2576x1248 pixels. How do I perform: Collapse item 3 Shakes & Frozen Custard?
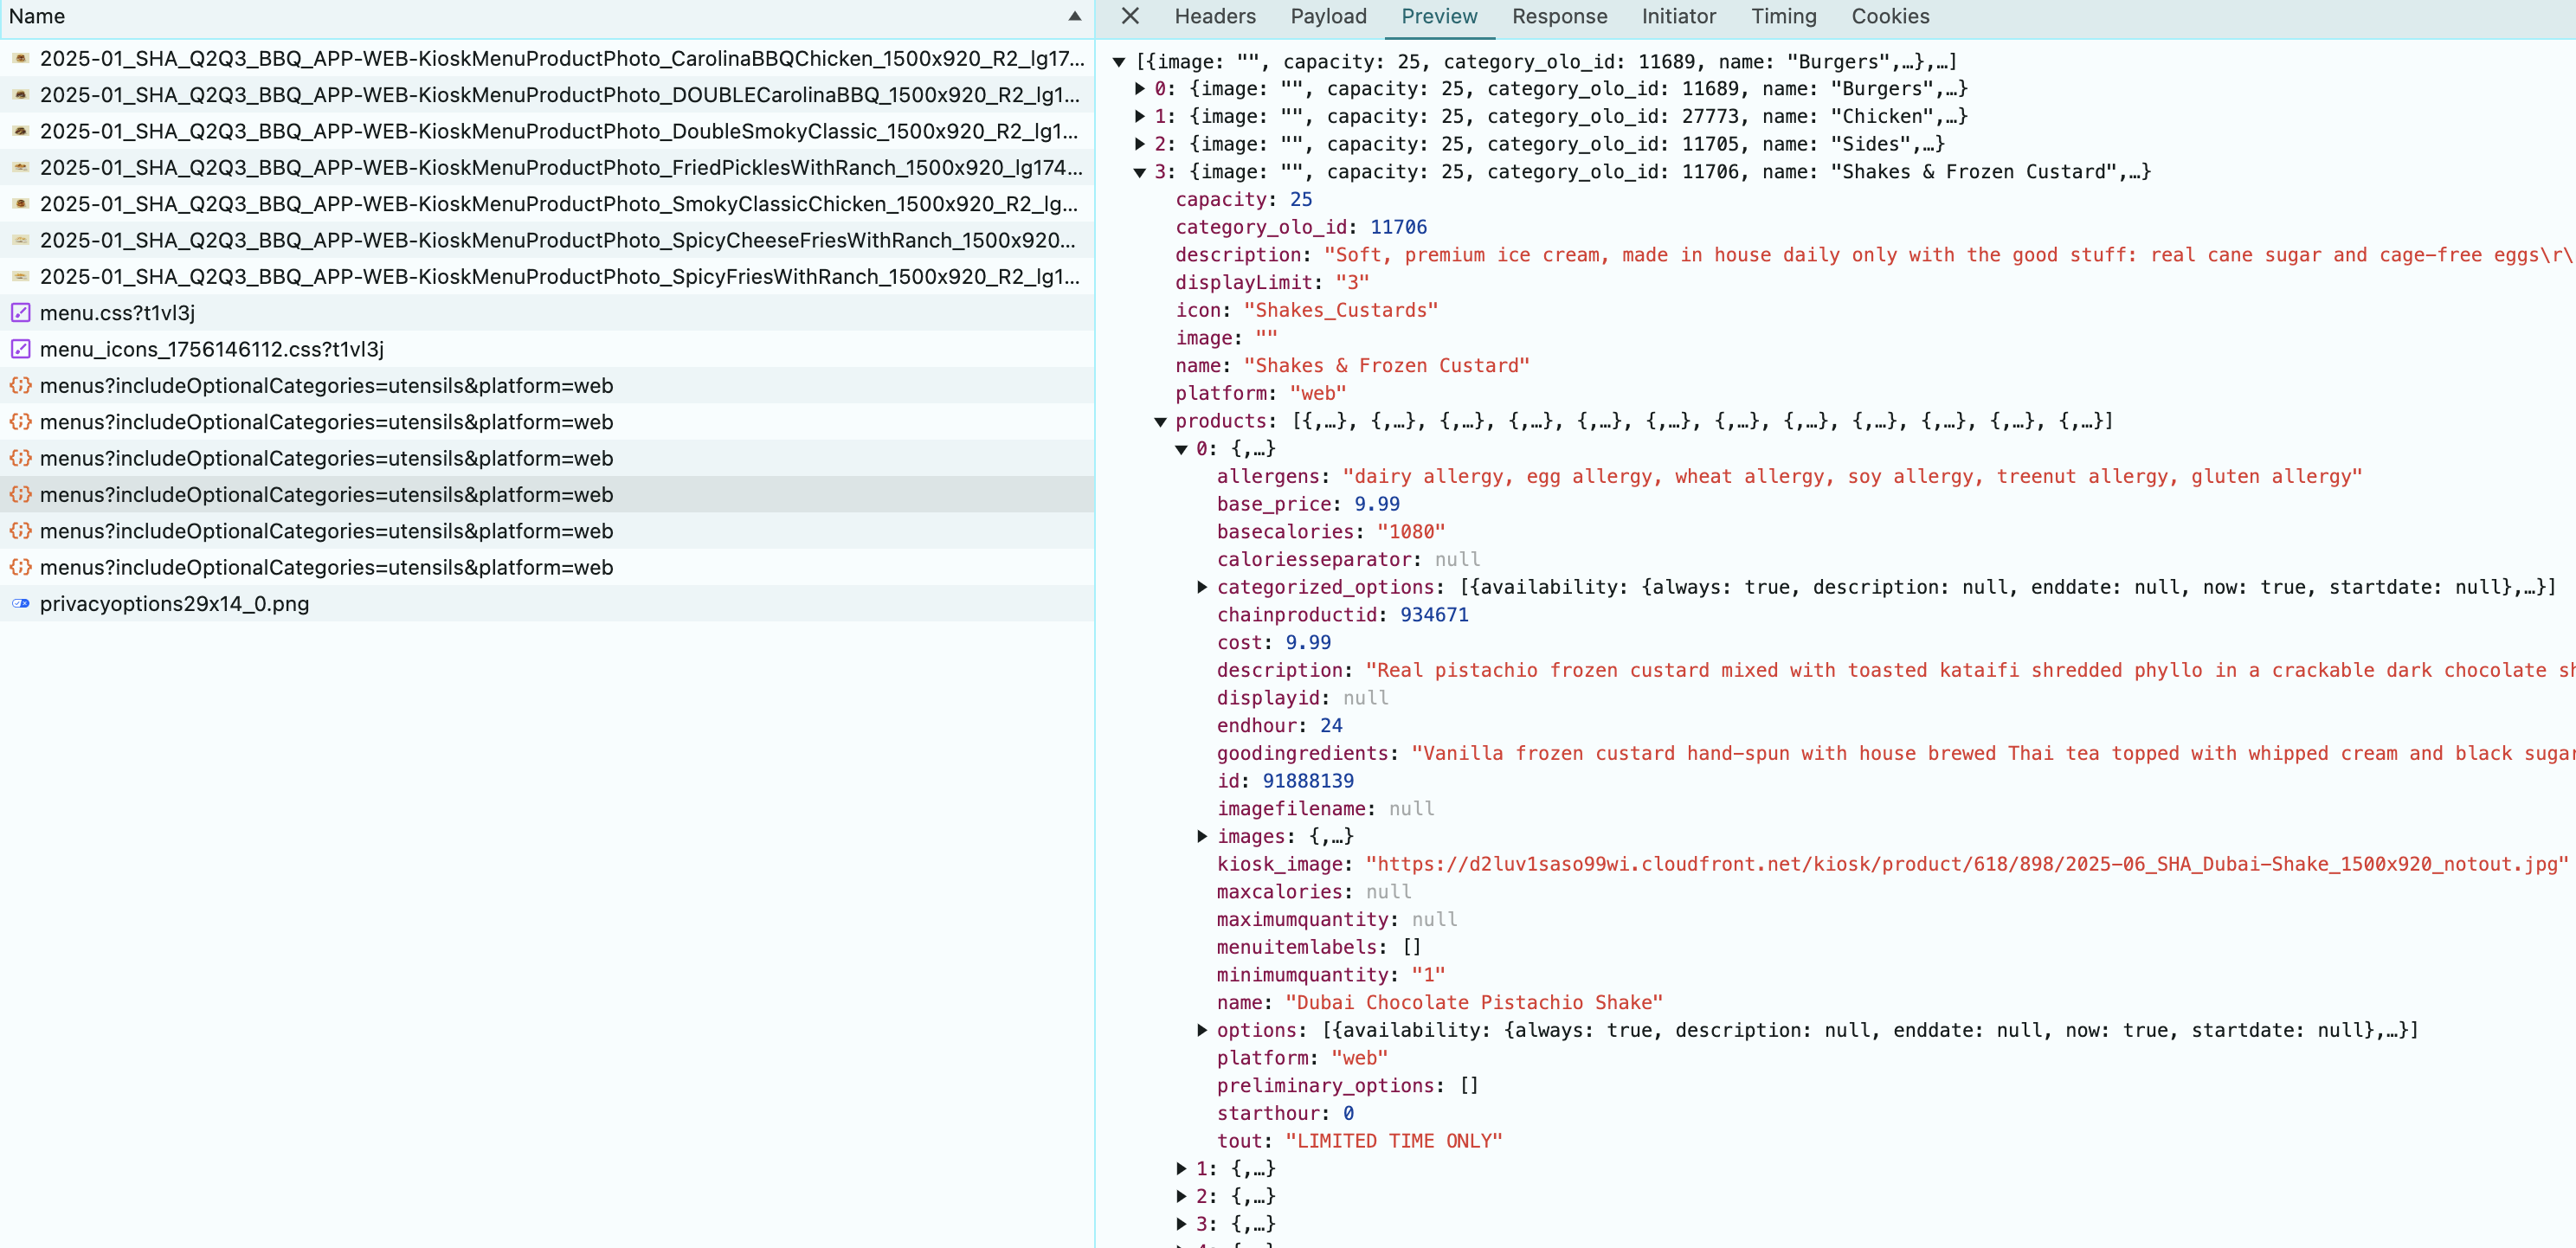tap(1139, 172)
